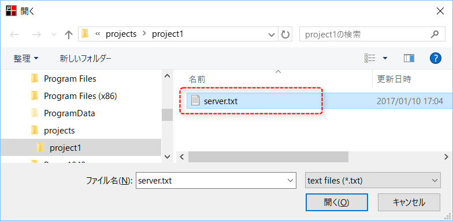Click the キャンセル button

409,203
